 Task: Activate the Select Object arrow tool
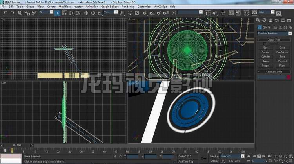(58, 13)
